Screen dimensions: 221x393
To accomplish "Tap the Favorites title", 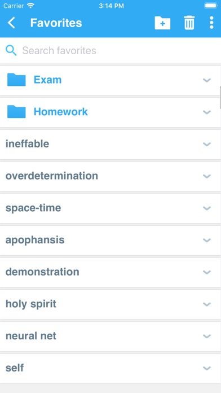I will (56, 23).
